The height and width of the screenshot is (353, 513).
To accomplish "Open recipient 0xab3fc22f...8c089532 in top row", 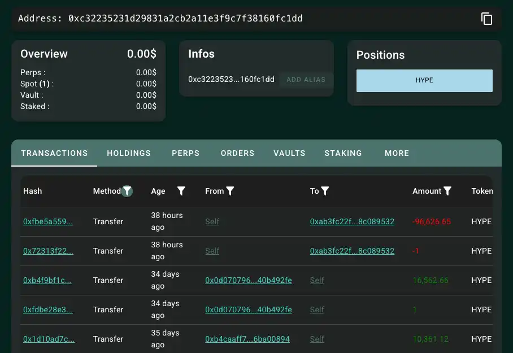I will coord(352,222).
